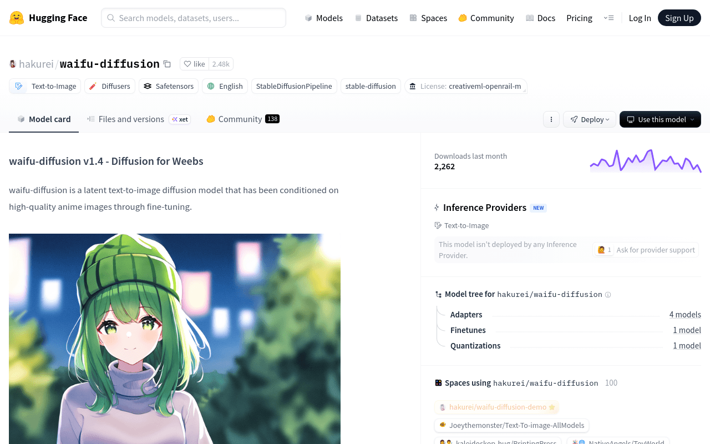710x444 pixels.
Task: Click the Hugging Face logo icon
Action: [x=17, y=18]
